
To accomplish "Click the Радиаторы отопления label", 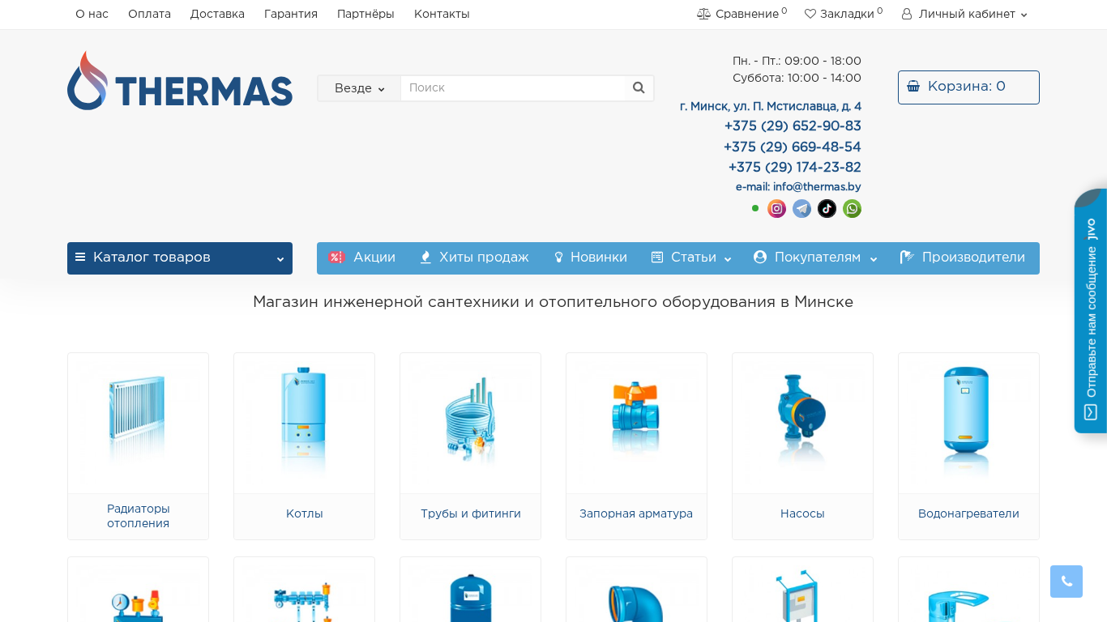I will pos(139,516).
